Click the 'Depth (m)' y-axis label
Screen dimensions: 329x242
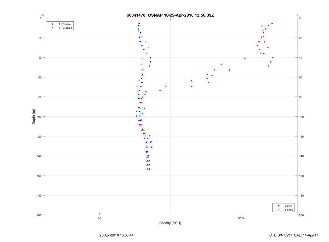pos(34,117)
